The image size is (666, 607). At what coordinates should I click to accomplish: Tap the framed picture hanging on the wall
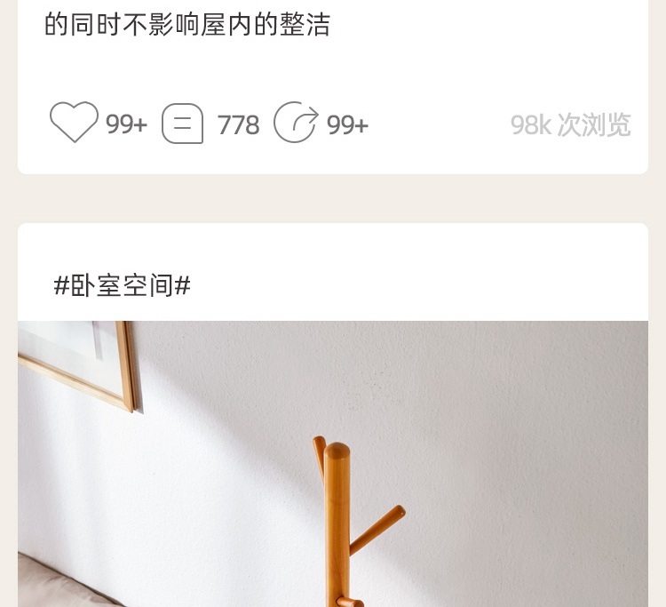pos(78,363)
